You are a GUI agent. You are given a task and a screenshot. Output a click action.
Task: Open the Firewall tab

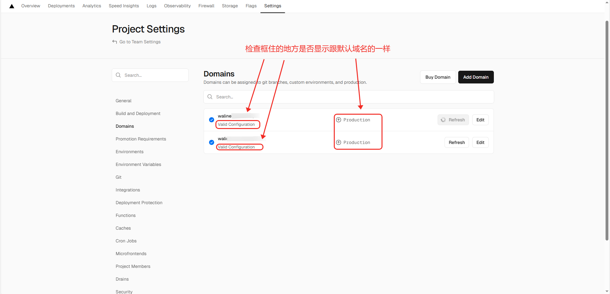tap(206, 6)
